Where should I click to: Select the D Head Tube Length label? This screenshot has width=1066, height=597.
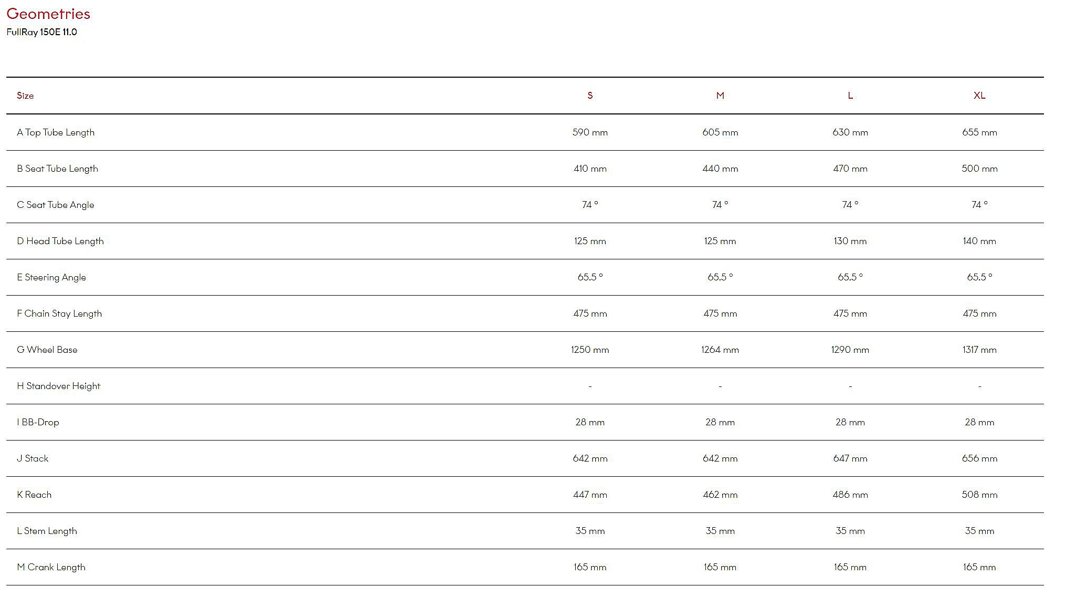click(x=60, y=241)
